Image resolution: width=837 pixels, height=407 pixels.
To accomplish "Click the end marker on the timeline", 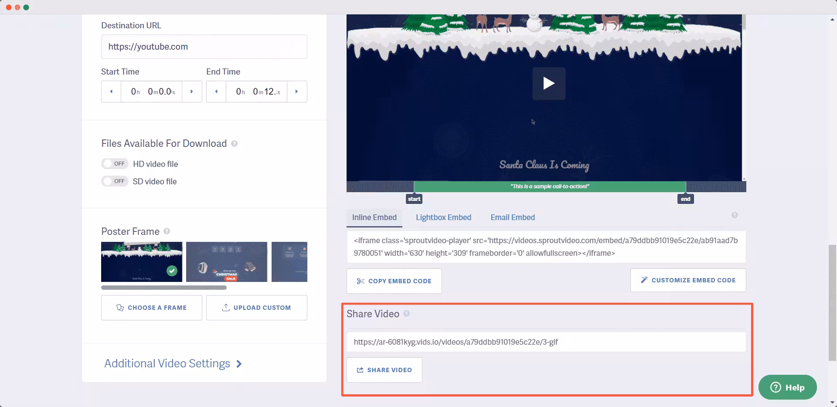I will [x=686, y=199].
